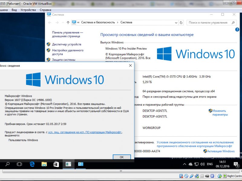Click the search magnifier in control panel search box
This screenshot has height=181, width=242.
point(233,23)
